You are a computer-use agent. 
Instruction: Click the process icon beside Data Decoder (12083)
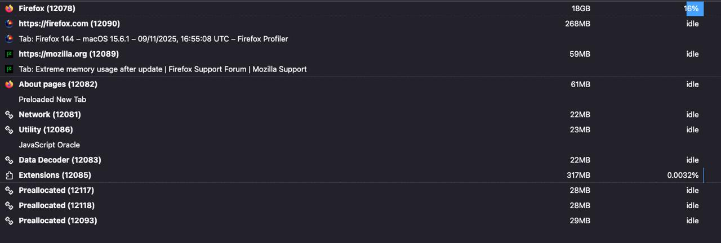9,160
